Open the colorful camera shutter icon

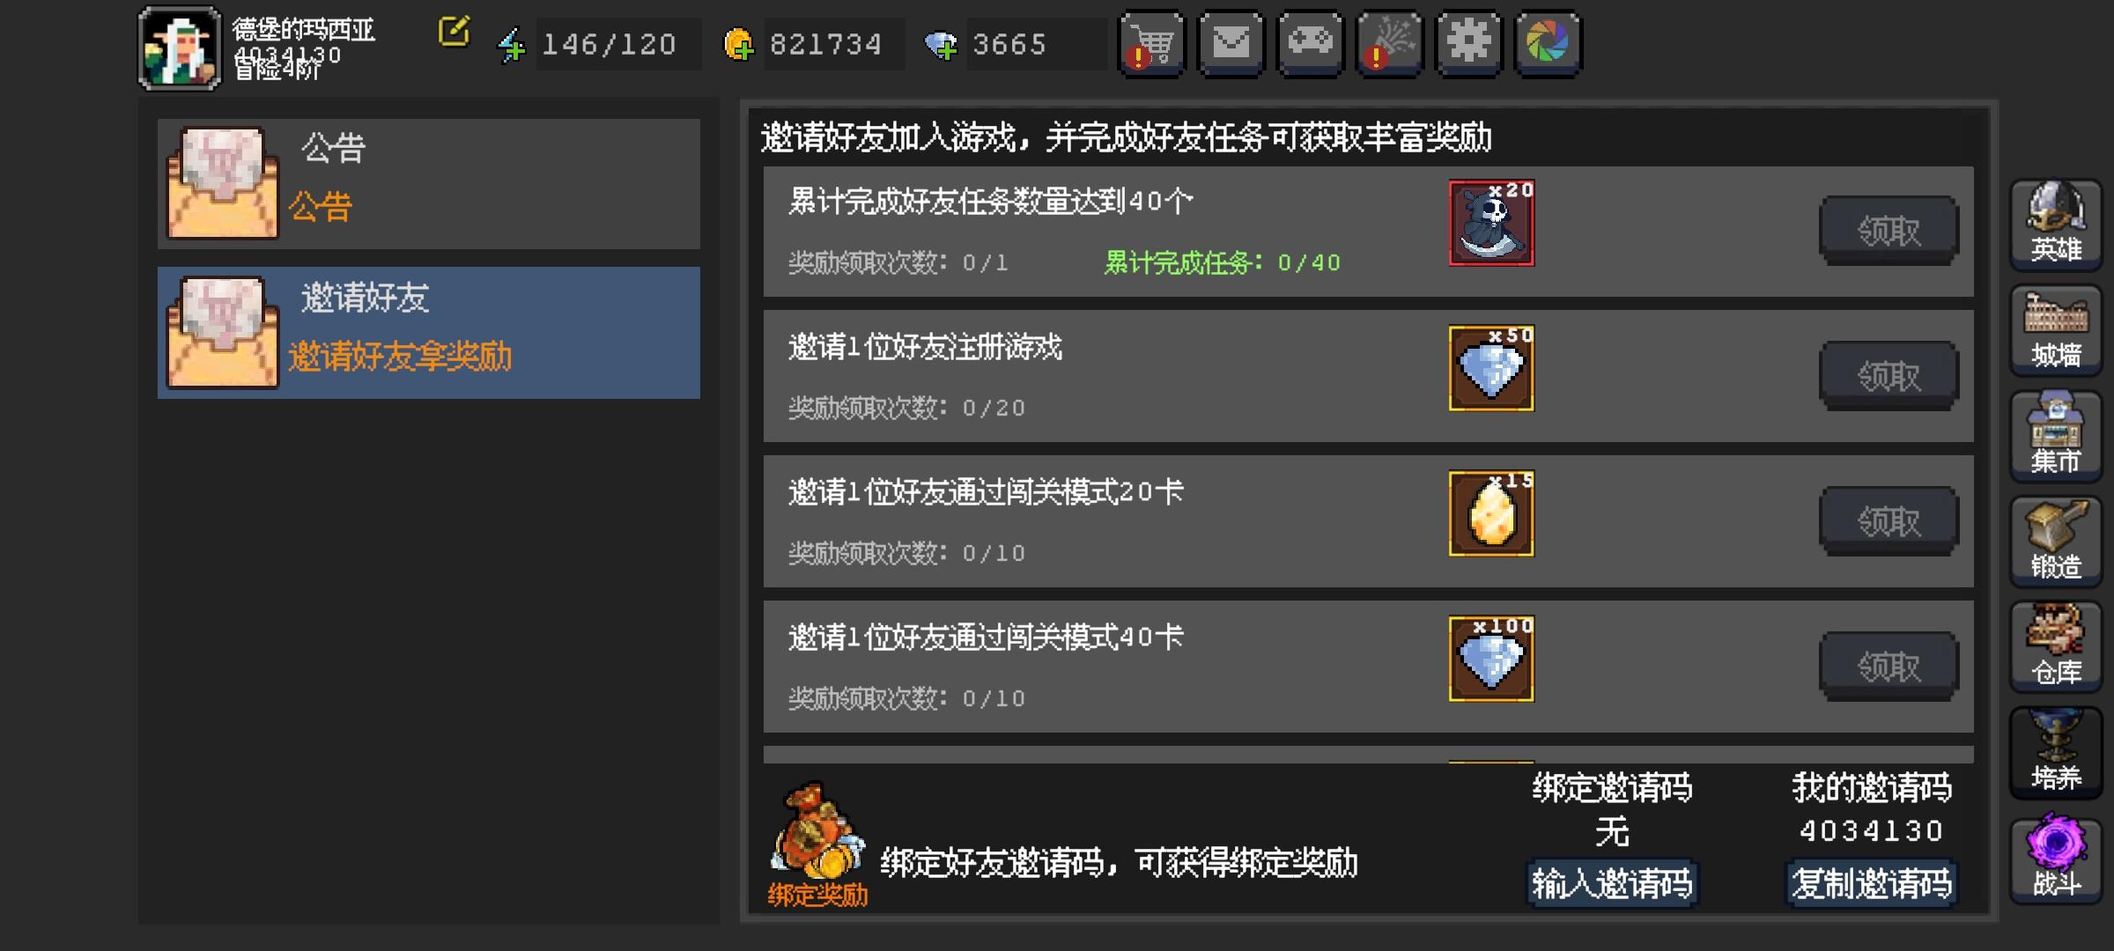coord(1549,44)
